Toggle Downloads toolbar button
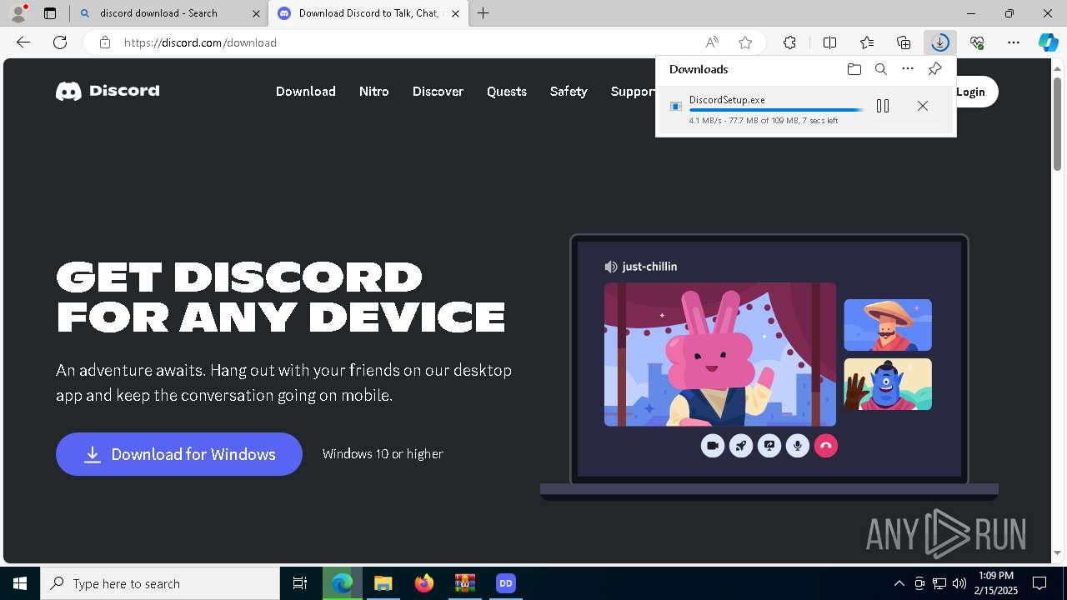 [940, 42]
